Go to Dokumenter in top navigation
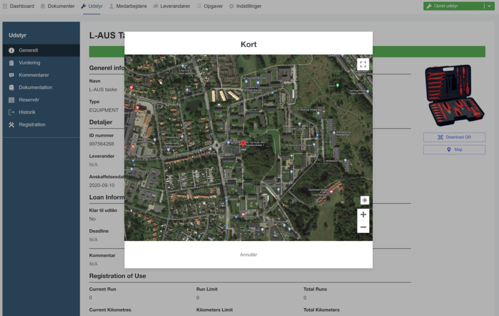499x316 pixels. pos(58,6)
